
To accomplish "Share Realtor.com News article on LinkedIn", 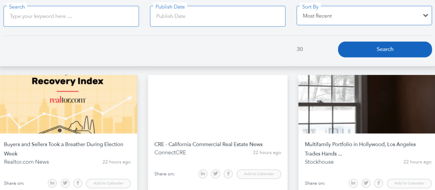I will tap(52, 183).
